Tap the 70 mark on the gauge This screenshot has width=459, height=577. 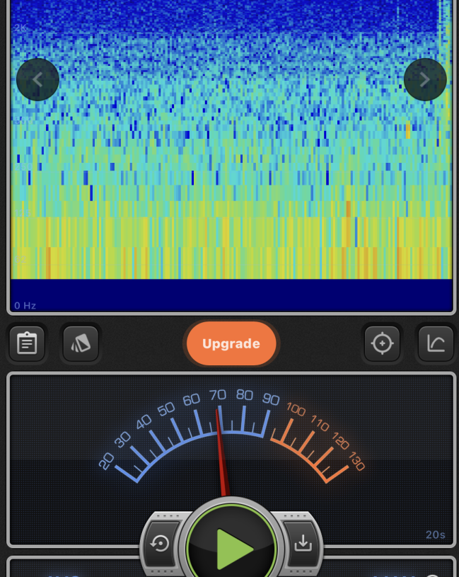(x=217, y=395)
